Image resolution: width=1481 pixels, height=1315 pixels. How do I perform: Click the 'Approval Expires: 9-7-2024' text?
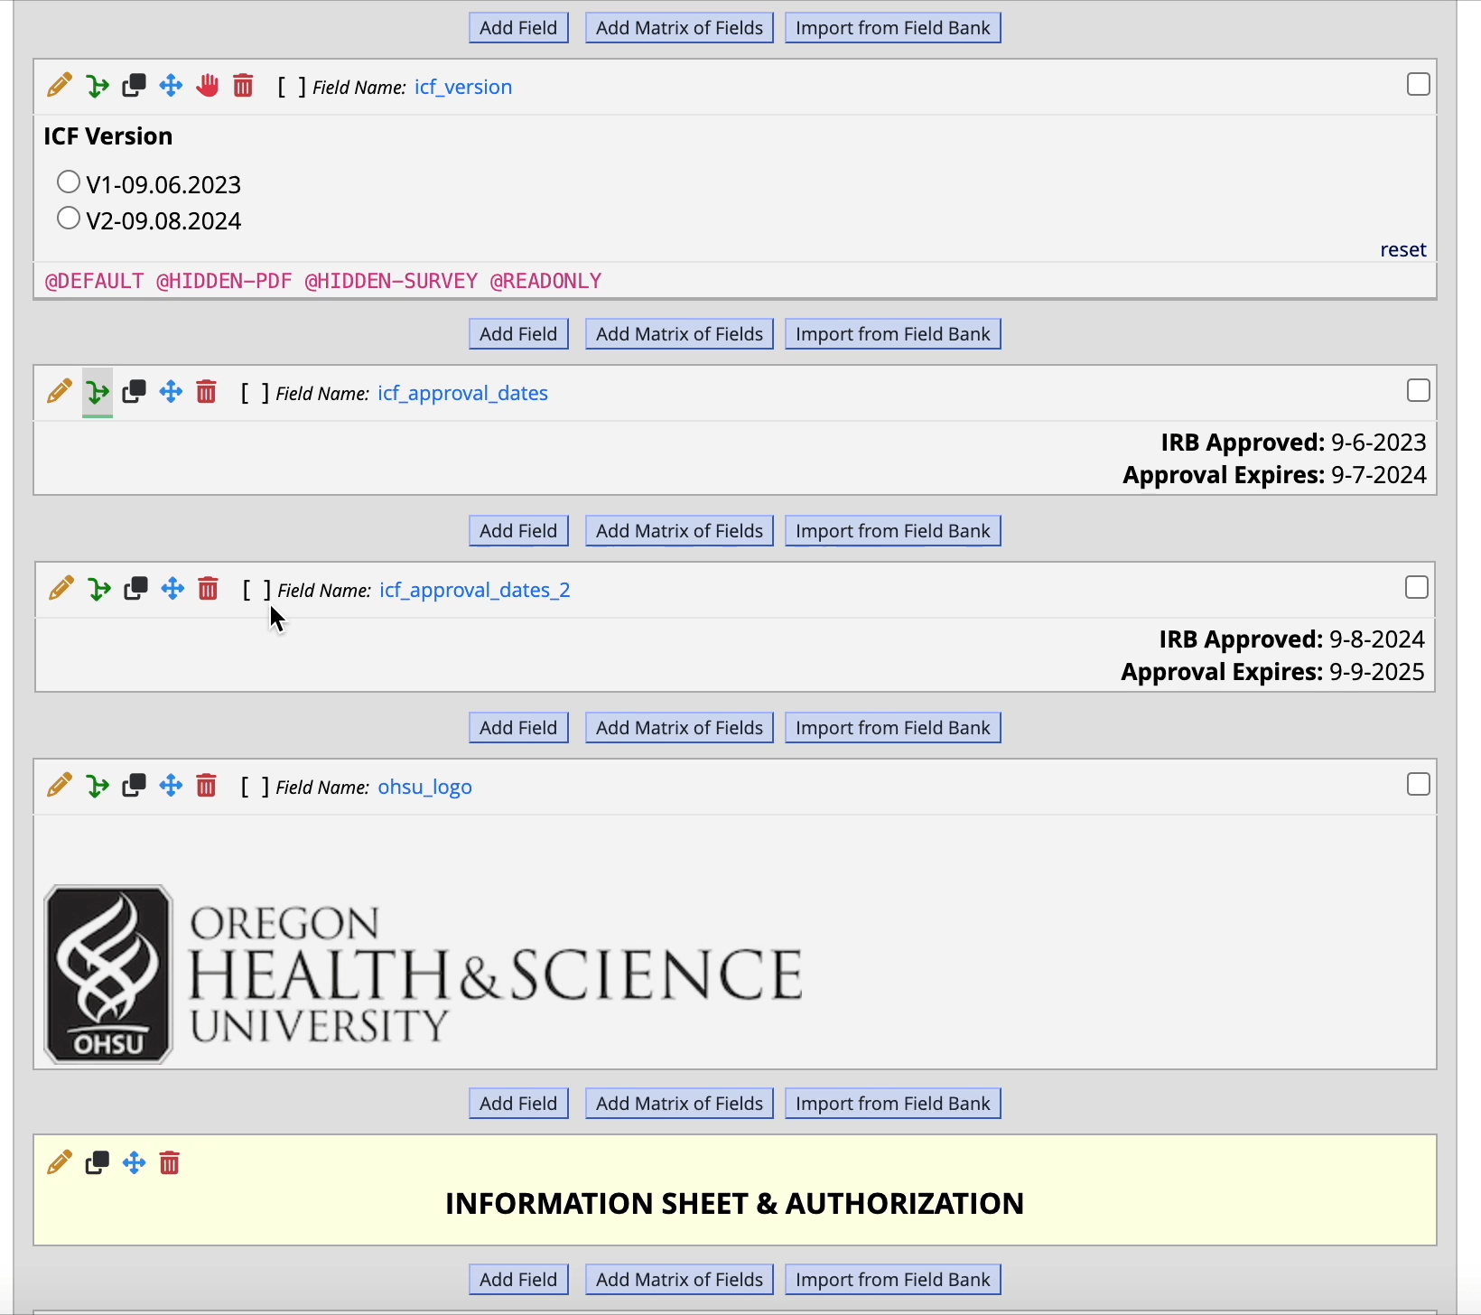(x=1274, y=475)
